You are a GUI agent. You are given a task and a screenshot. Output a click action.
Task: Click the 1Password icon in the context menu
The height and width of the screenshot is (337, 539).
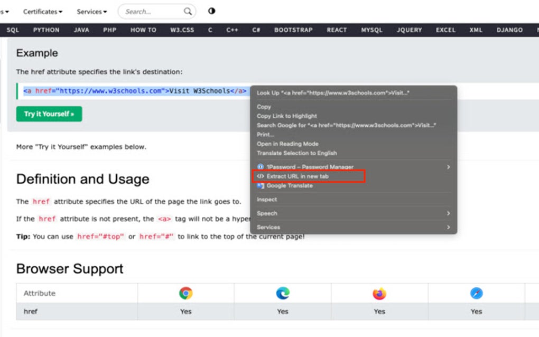tap(260, 166)
